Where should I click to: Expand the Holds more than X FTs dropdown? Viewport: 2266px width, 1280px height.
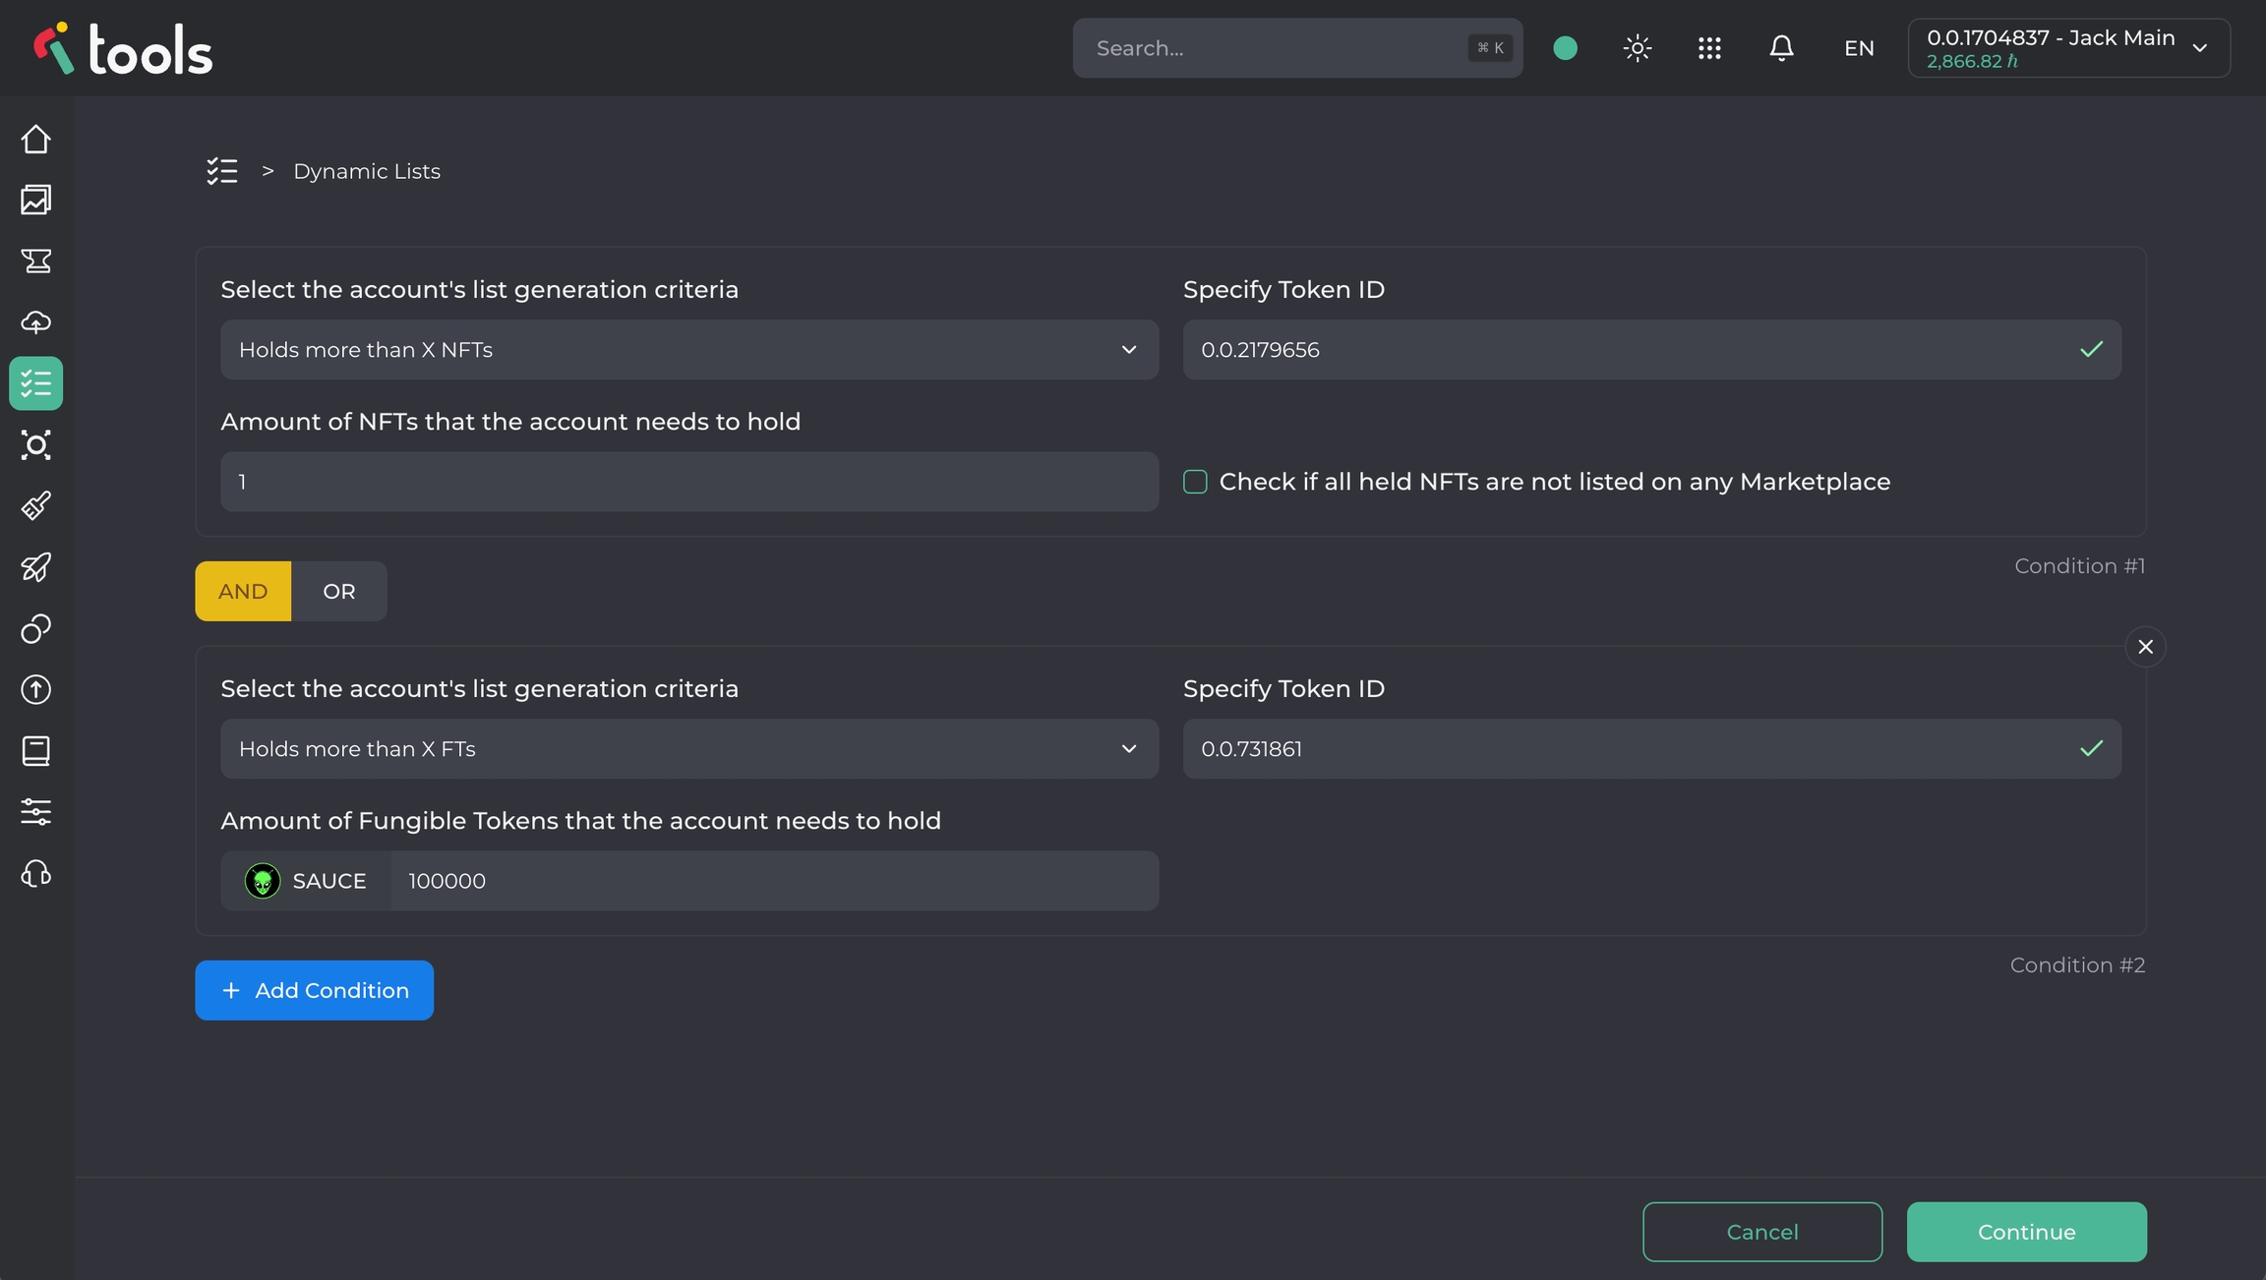click(x=688, y=749)
